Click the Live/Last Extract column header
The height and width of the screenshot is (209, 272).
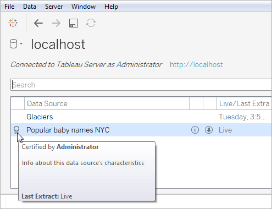coord(244,103)
